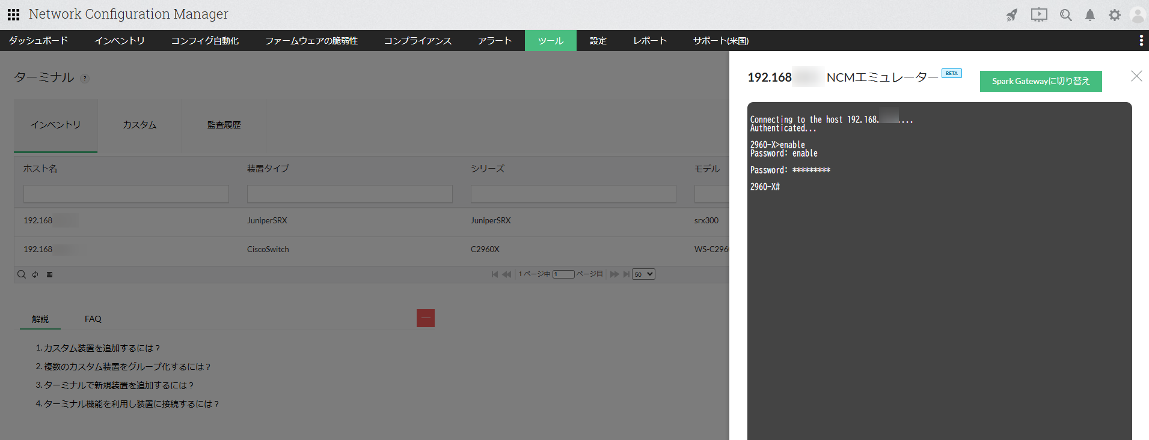
Task: Click the rocket quick-start icon
Action: tap(1012, 15)
